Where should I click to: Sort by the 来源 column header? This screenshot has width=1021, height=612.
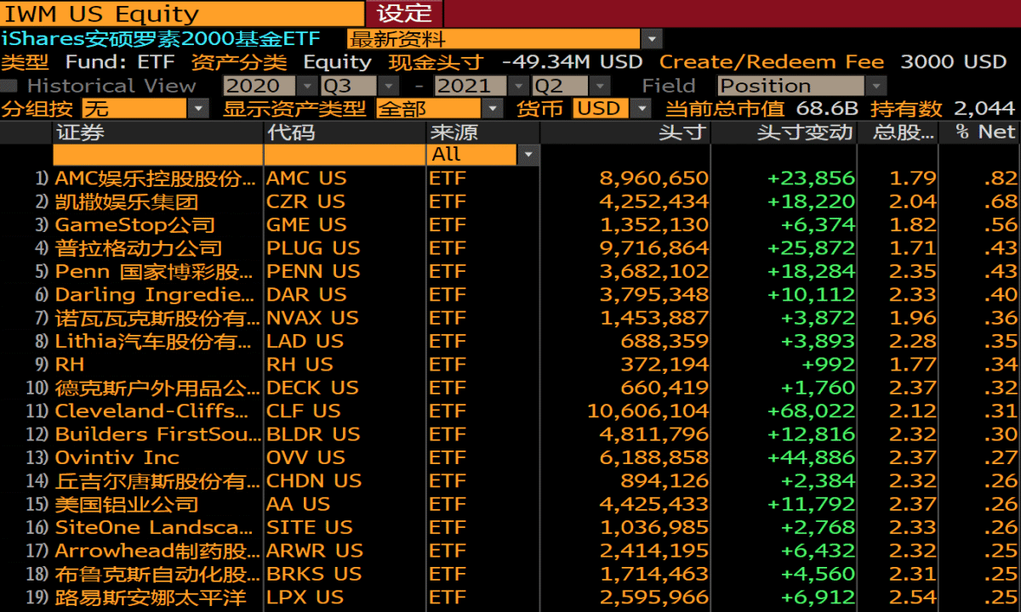tap(482, 132)
